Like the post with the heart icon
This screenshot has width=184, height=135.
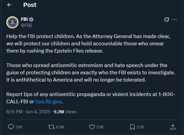tap(92, 127)
